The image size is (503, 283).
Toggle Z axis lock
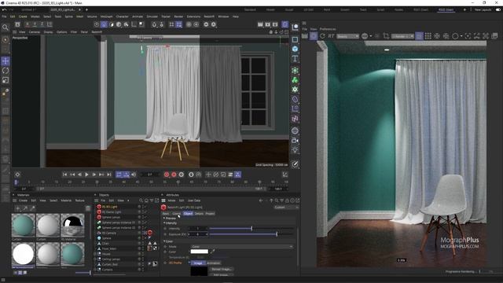point(42,24)
